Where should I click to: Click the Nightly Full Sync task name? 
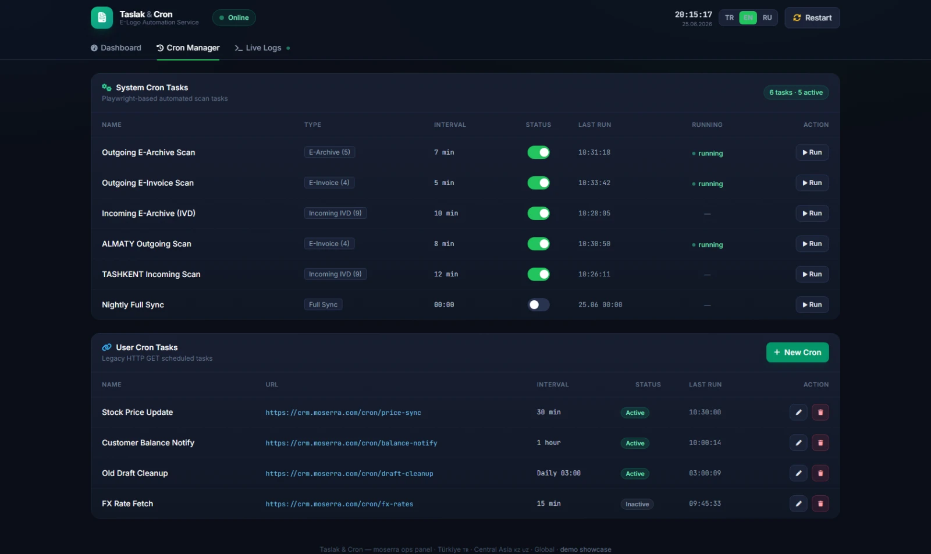pyautogui.click(x=133, y=305)
